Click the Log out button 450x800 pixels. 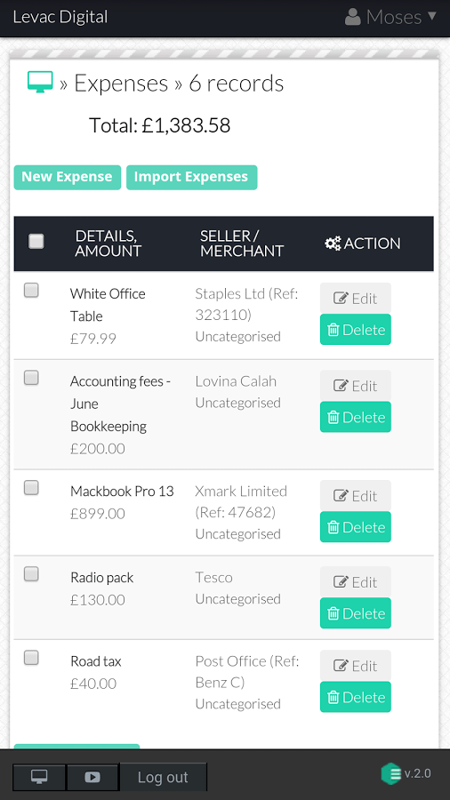pos(163,777)
